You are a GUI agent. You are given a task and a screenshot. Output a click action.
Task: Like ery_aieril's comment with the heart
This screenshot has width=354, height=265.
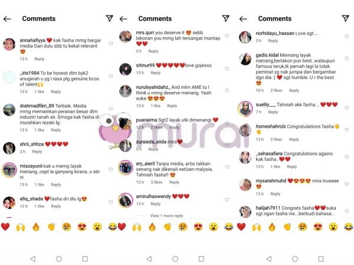(227, 167)
